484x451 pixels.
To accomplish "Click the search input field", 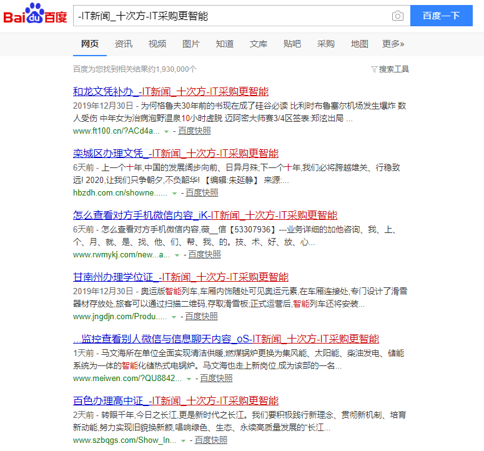I will 231,16.
